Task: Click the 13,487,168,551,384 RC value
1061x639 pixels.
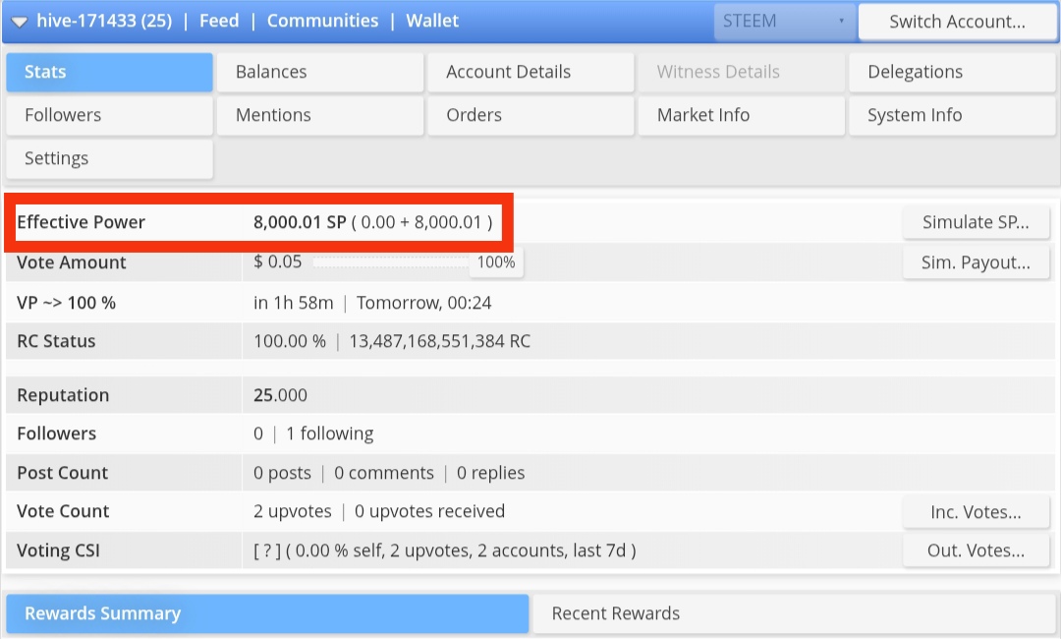Action: click(440, 341)
